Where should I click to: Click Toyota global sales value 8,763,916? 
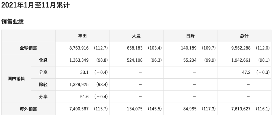79,48
